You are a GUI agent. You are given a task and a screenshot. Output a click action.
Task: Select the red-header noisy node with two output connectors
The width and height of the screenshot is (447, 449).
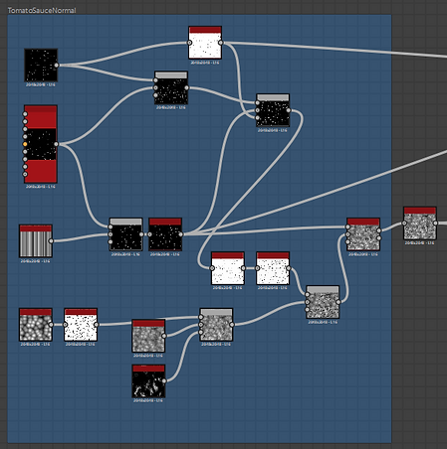[363, 234]
